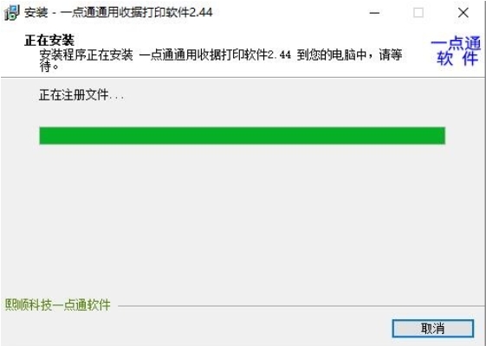This screenshot has height=346, width=486.
Task: Click the 2.44 version number in the title
Action: (201, 13)
